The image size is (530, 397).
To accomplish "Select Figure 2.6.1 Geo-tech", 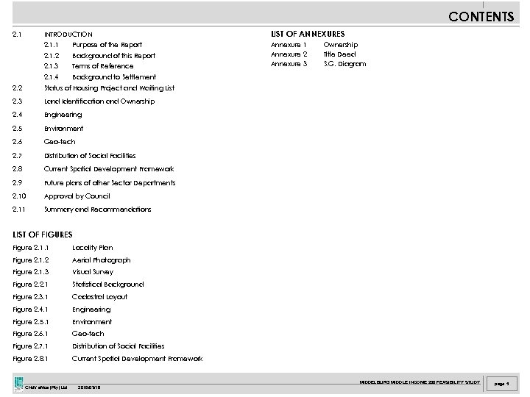I will pos(58,334).
